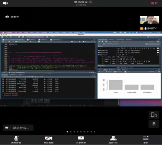This screenshot has height=145, width=162.
Task: Start 共享屏幕 screen sharing
Action: pyautogui.click(x=81, y=140)
